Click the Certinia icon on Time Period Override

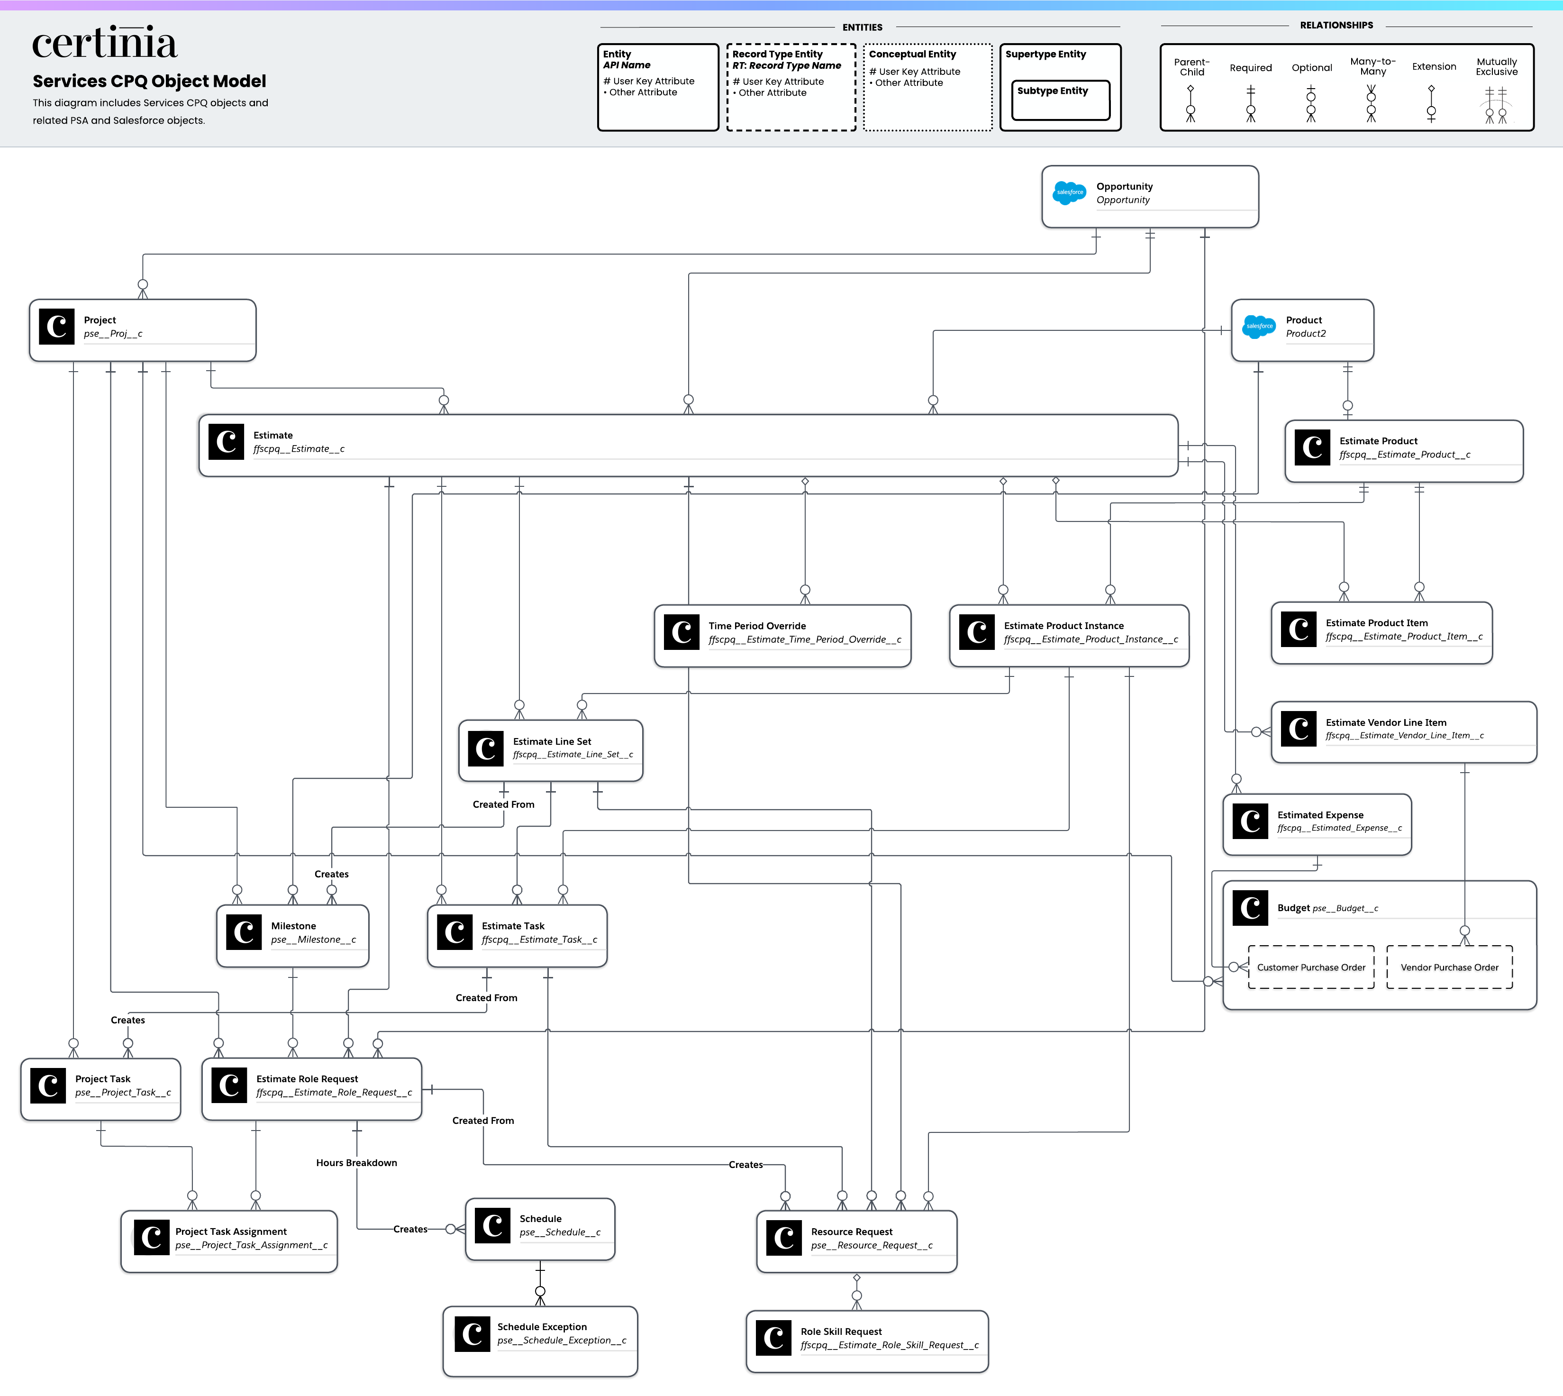[x=681, y=632]
